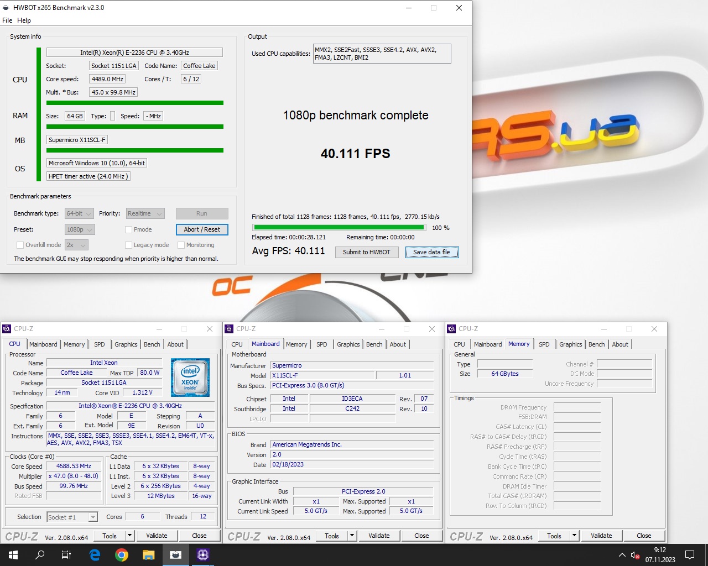Click the American Megatrends Inc. brand
708x566 pixels.
pyautogui.click(x=352, y=444)
